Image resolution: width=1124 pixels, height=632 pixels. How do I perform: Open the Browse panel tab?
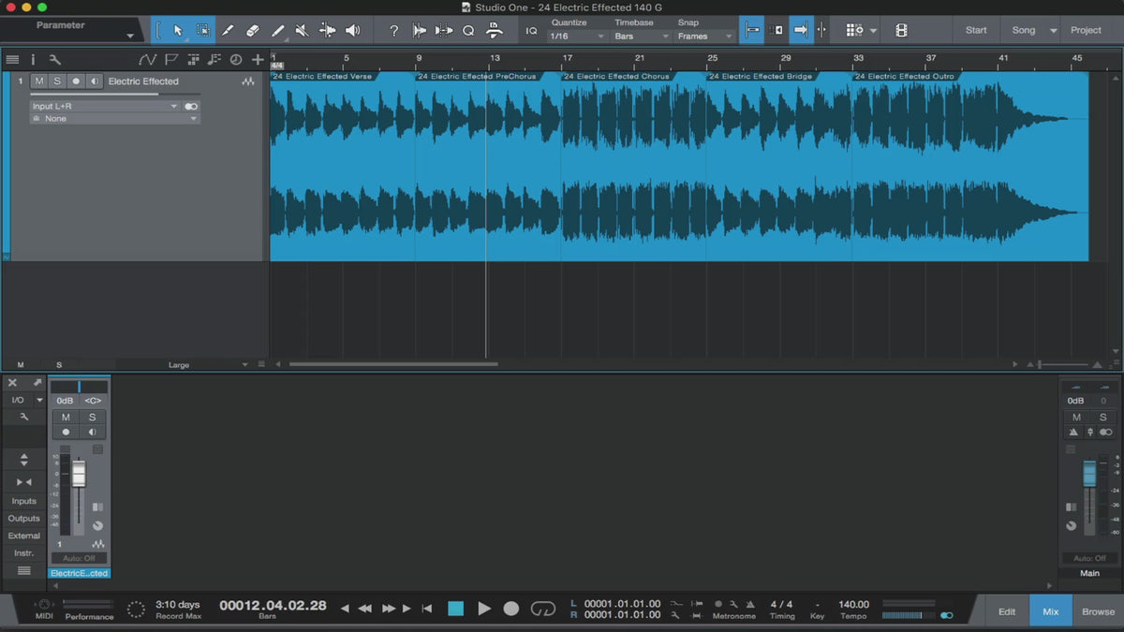tap(1098, 611)
